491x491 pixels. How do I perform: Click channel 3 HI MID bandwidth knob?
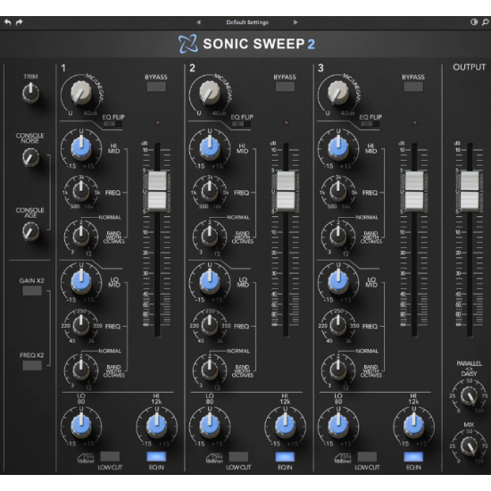coord(338,236)
